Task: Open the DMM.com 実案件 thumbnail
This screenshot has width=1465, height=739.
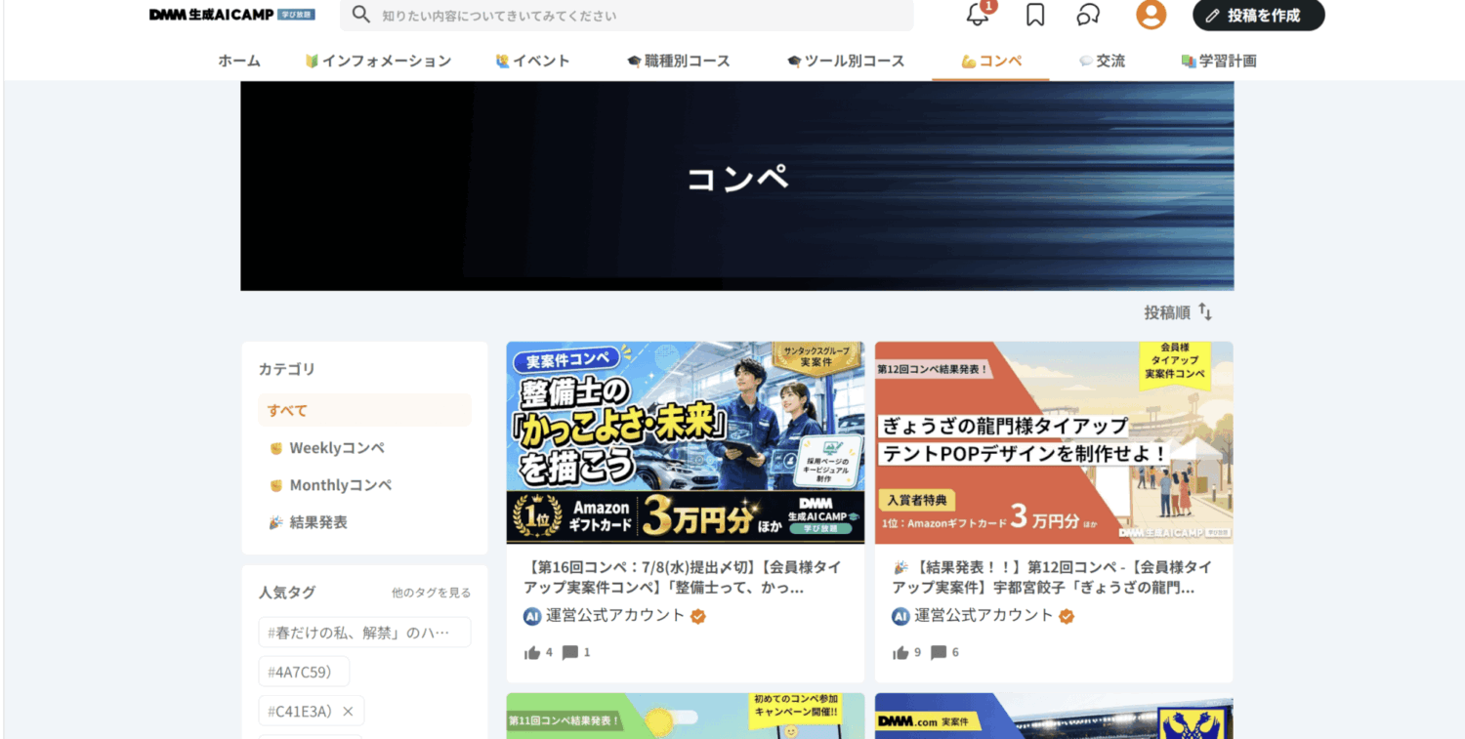Action: pos(1054,716)
